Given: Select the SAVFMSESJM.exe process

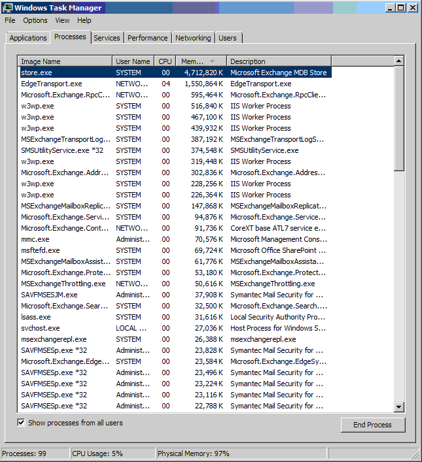Looking at the screenshot, I should click(176, 295).
